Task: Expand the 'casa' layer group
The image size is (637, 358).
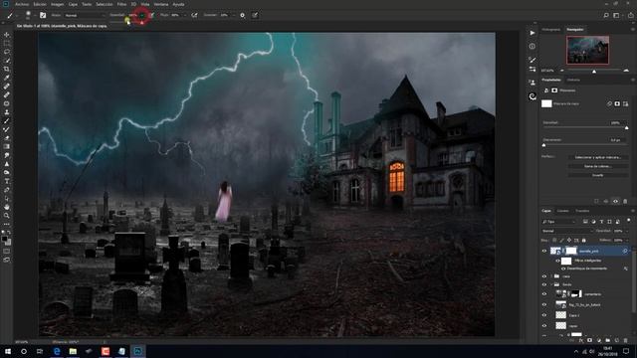Action: 552,276
